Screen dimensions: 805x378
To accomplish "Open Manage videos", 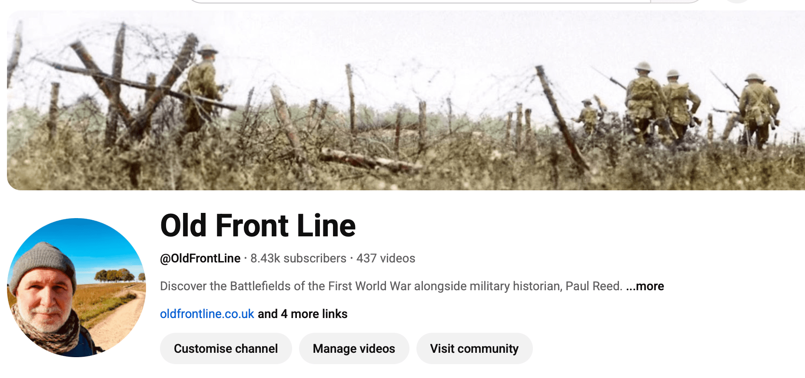I will point(354,348).
